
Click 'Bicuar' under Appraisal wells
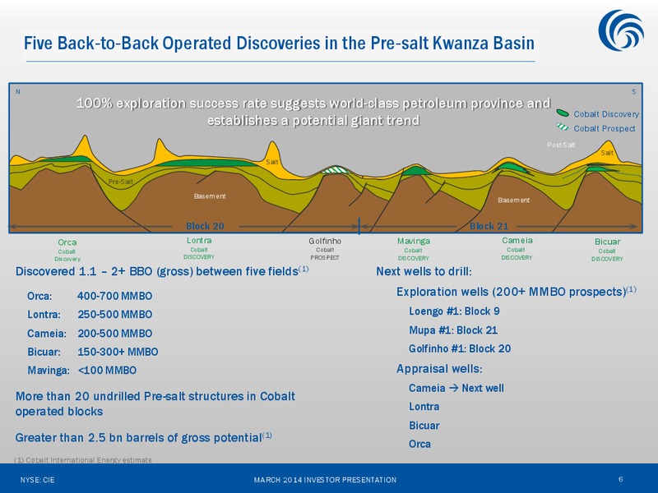[x=424, y=425]
